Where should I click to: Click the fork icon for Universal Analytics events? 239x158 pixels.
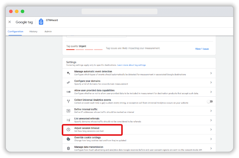[68, 101]
